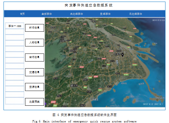Select 事件一:XXX in the event list
The height and width of the screenshot is (123, 169).
[15, 26]
